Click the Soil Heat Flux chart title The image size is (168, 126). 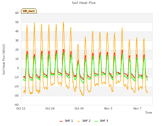click(x=84, y=3)
